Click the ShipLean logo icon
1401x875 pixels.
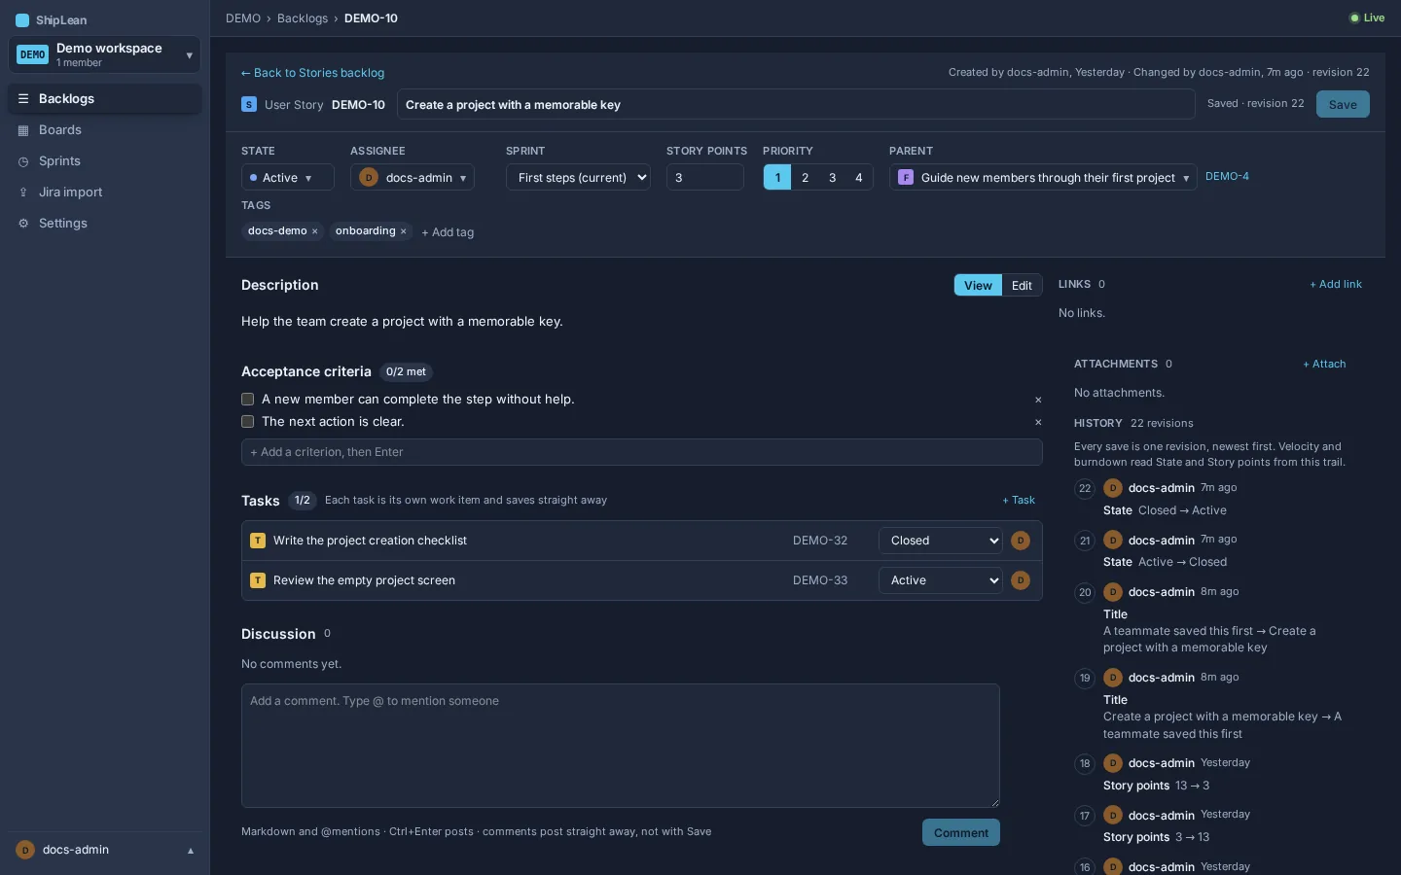coord(22,19)
